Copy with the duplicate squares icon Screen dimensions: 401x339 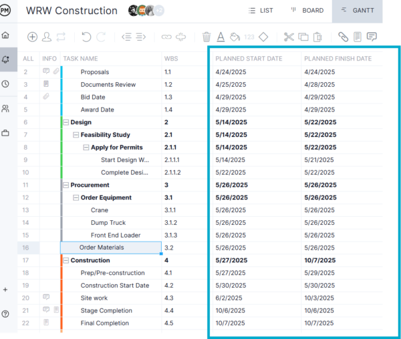303,37
